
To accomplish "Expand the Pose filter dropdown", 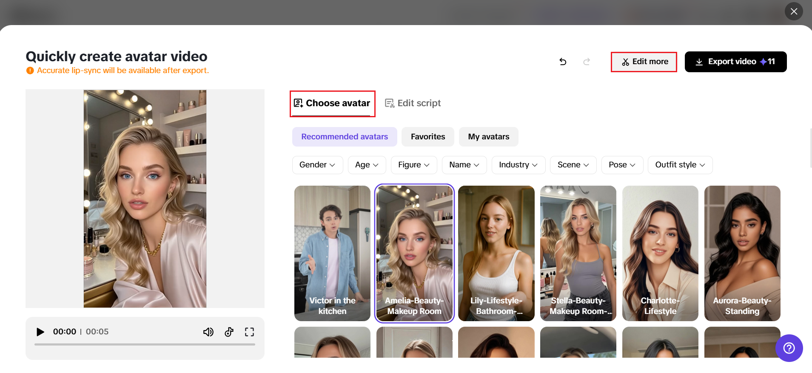I will tap(622, 165).
